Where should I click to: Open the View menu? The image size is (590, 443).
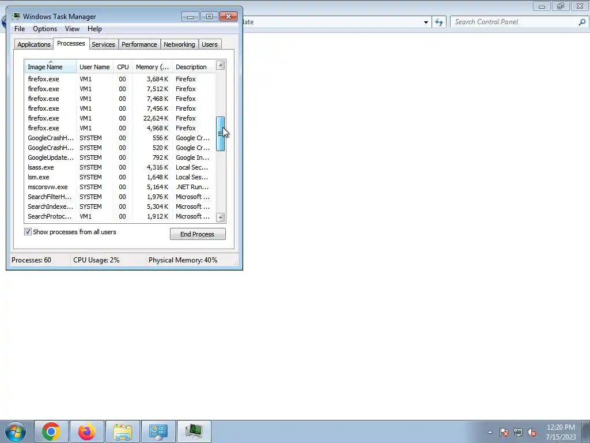click(72, 29)
